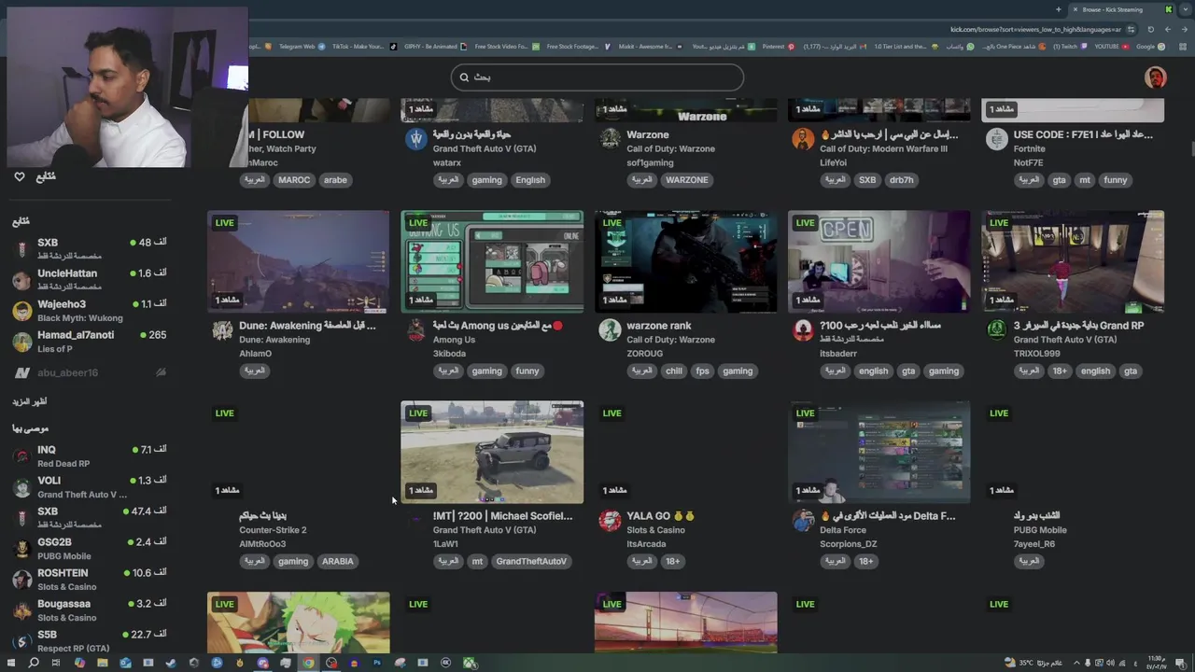Open the Pinterest bookmark
The width and height of the screenshot is (1195, 672).
click(778, 47)
